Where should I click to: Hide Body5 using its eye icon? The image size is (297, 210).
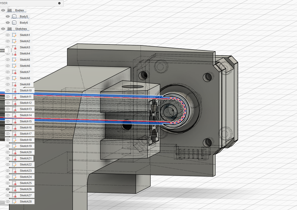[8, 16]
